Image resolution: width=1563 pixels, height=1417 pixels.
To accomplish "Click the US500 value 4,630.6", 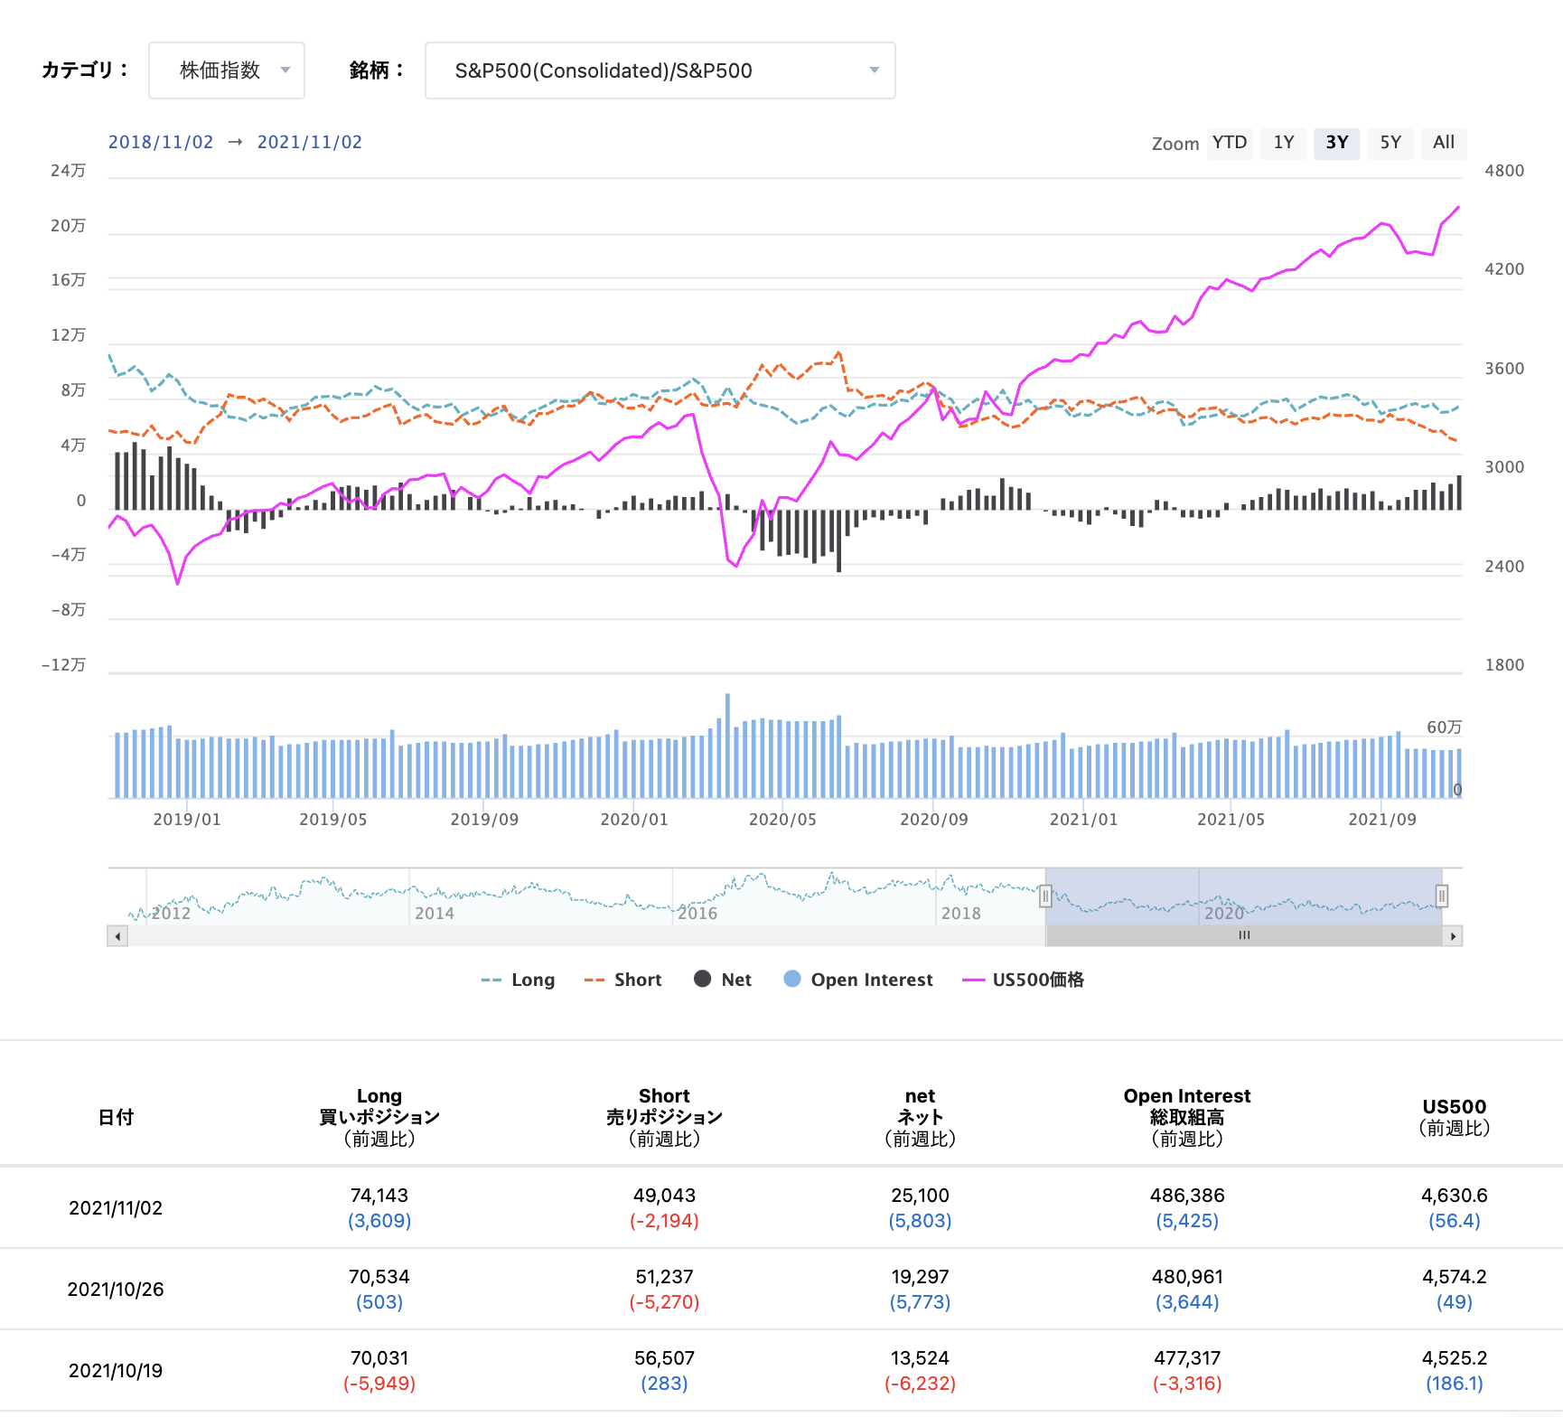I will point(1455,1196).
